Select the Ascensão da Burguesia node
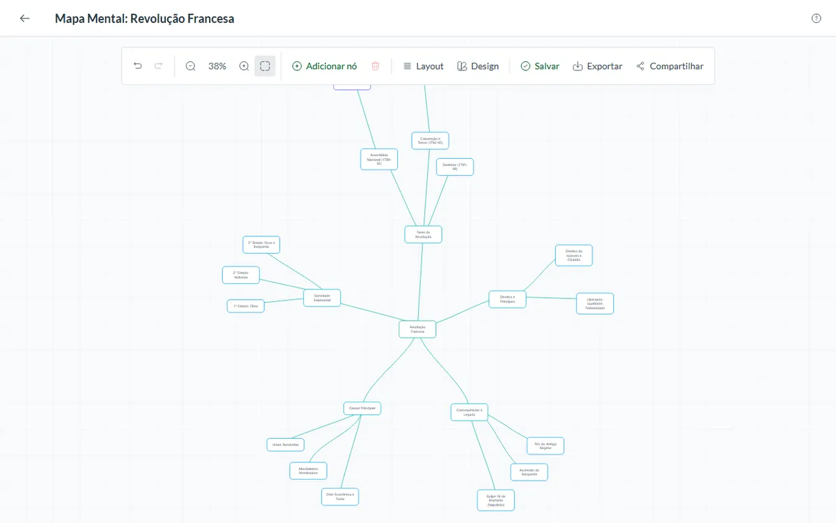836x523 pixels. click(529, 472)
